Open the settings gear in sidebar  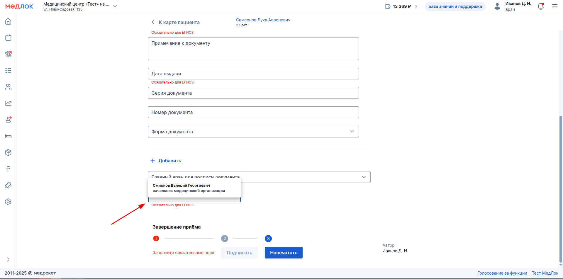tap(8, 202)
